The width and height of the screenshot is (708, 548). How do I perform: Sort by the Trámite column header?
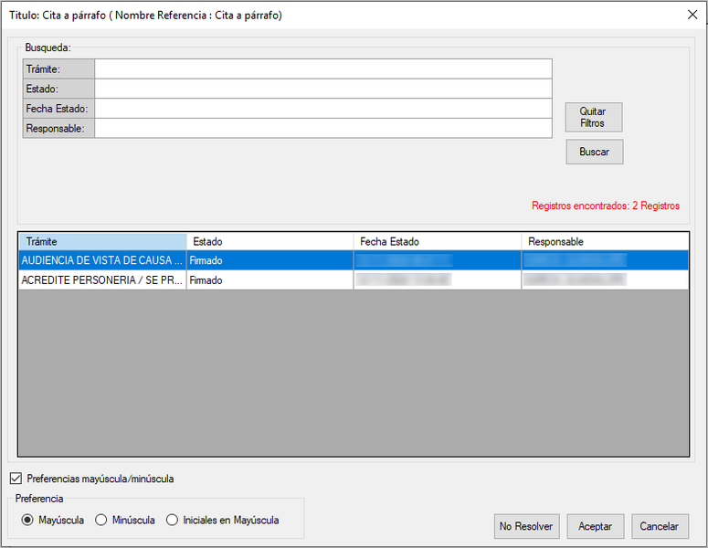pos(102,241)
